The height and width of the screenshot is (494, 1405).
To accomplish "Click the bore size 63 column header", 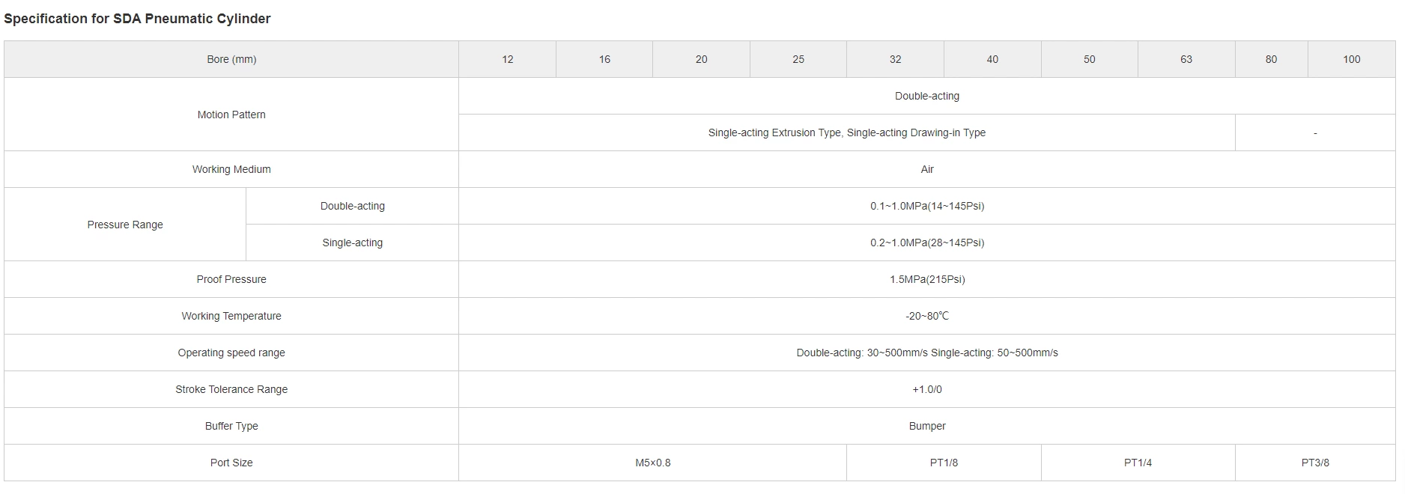I will (1186, 59).
